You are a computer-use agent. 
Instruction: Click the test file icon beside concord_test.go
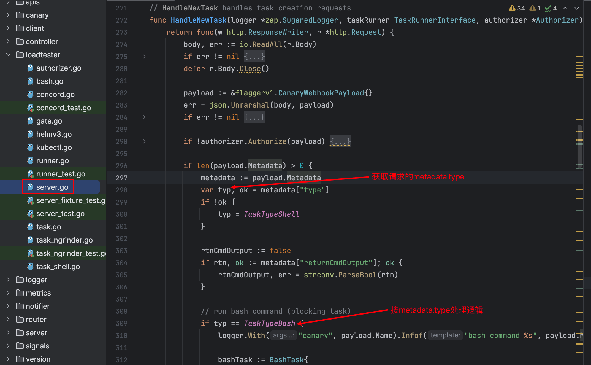30,108
